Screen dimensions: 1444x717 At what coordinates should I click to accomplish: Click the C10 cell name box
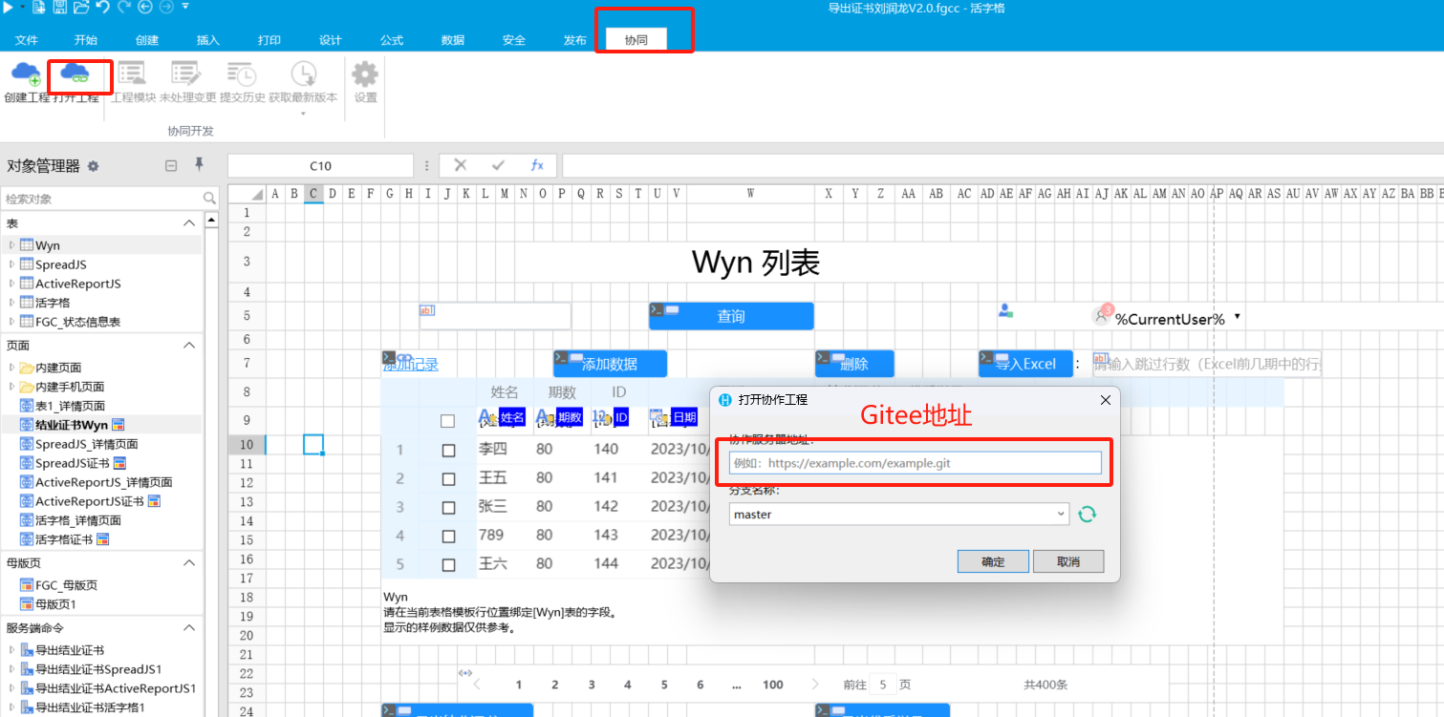(320, 165)
